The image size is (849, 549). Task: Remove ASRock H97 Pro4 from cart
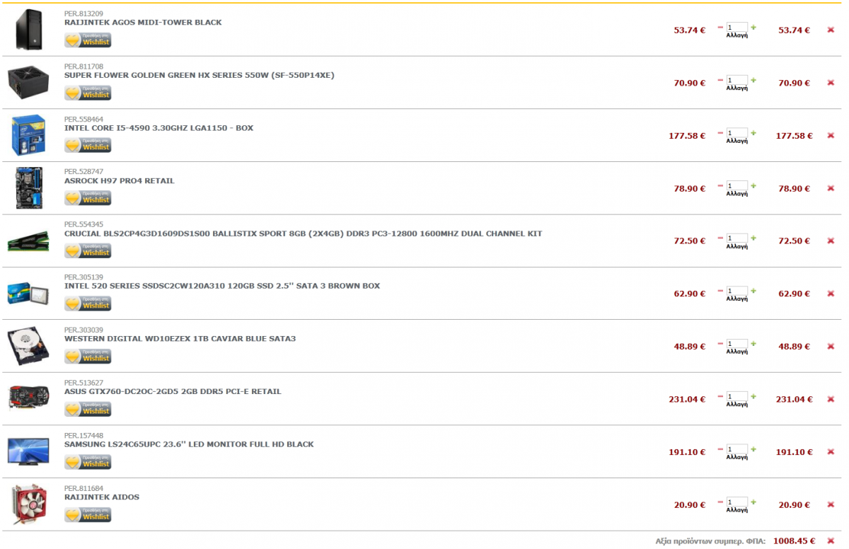click(831, 189)
